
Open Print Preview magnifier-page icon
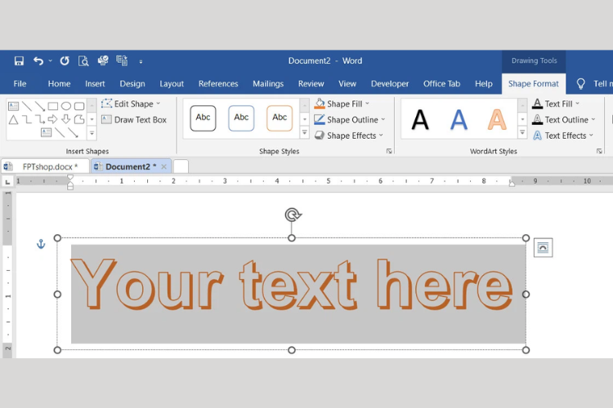pyautogui.click(x=83, y=61)
